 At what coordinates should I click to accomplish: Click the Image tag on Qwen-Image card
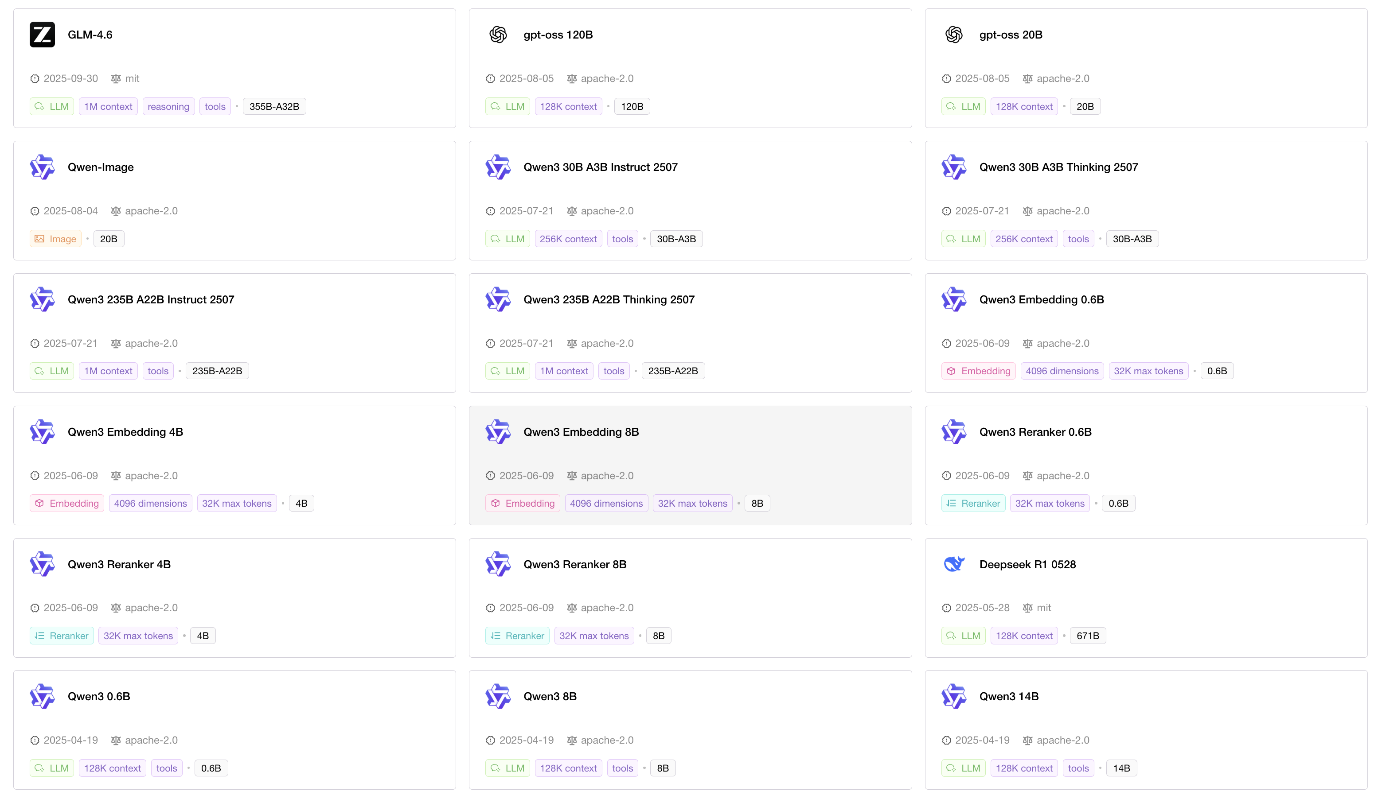click(x=55, y=239)
